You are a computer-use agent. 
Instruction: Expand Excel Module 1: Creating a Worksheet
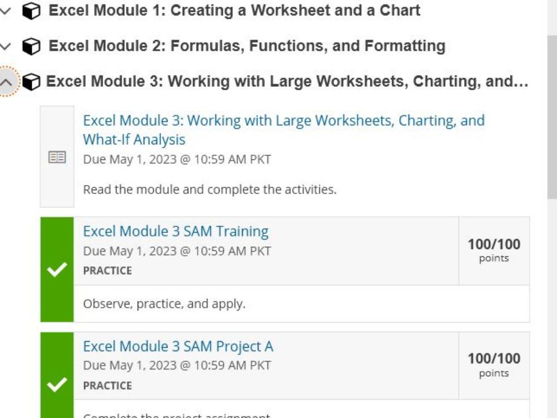tap(7, 9)
